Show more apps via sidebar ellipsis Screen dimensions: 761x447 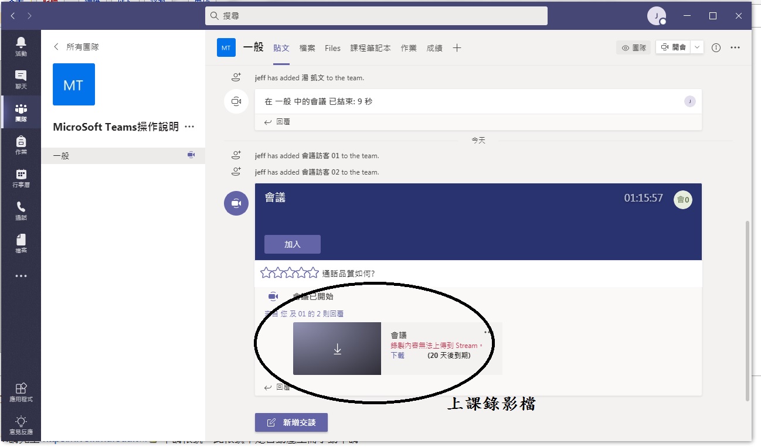pyautogui.click(x=21, y=276)
